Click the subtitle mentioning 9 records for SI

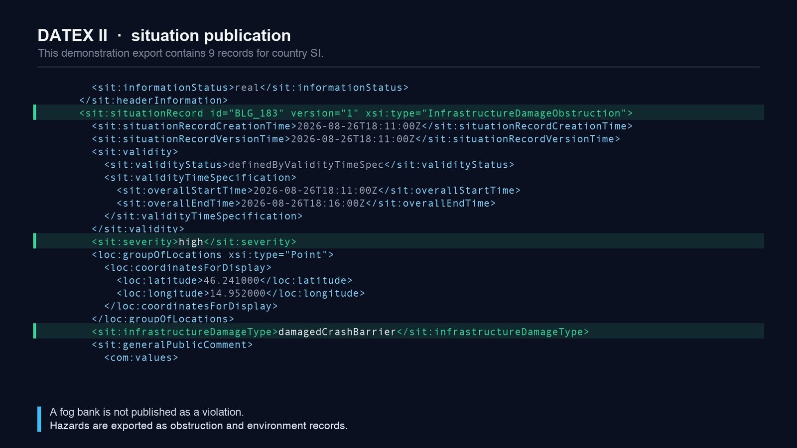pos(181,53)
